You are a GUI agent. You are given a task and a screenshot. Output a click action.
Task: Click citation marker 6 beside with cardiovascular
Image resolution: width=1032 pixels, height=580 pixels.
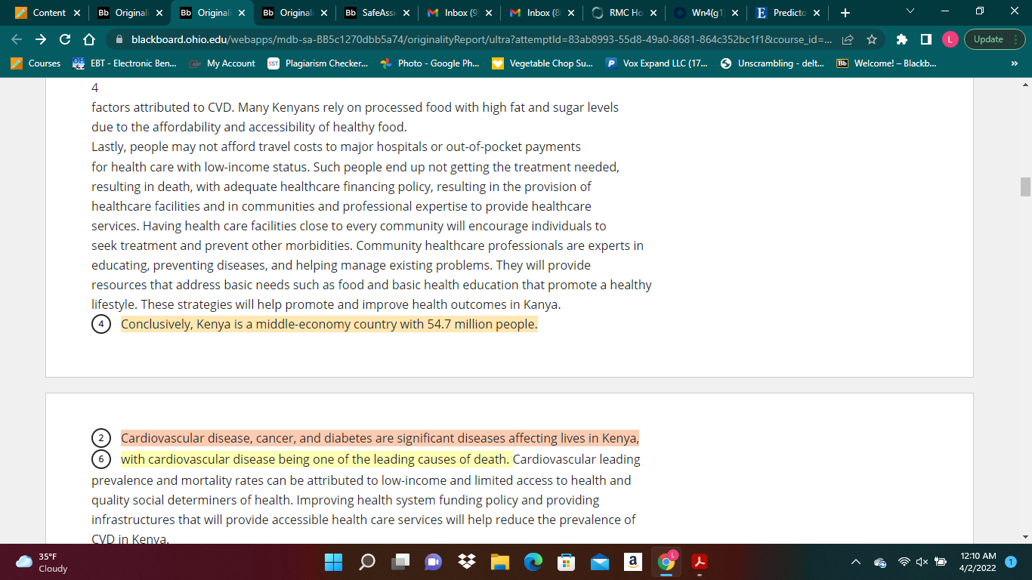point(101,459)
